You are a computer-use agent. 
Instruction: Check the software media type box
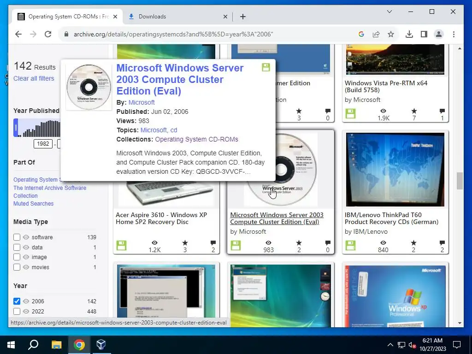tap(17, 237)
